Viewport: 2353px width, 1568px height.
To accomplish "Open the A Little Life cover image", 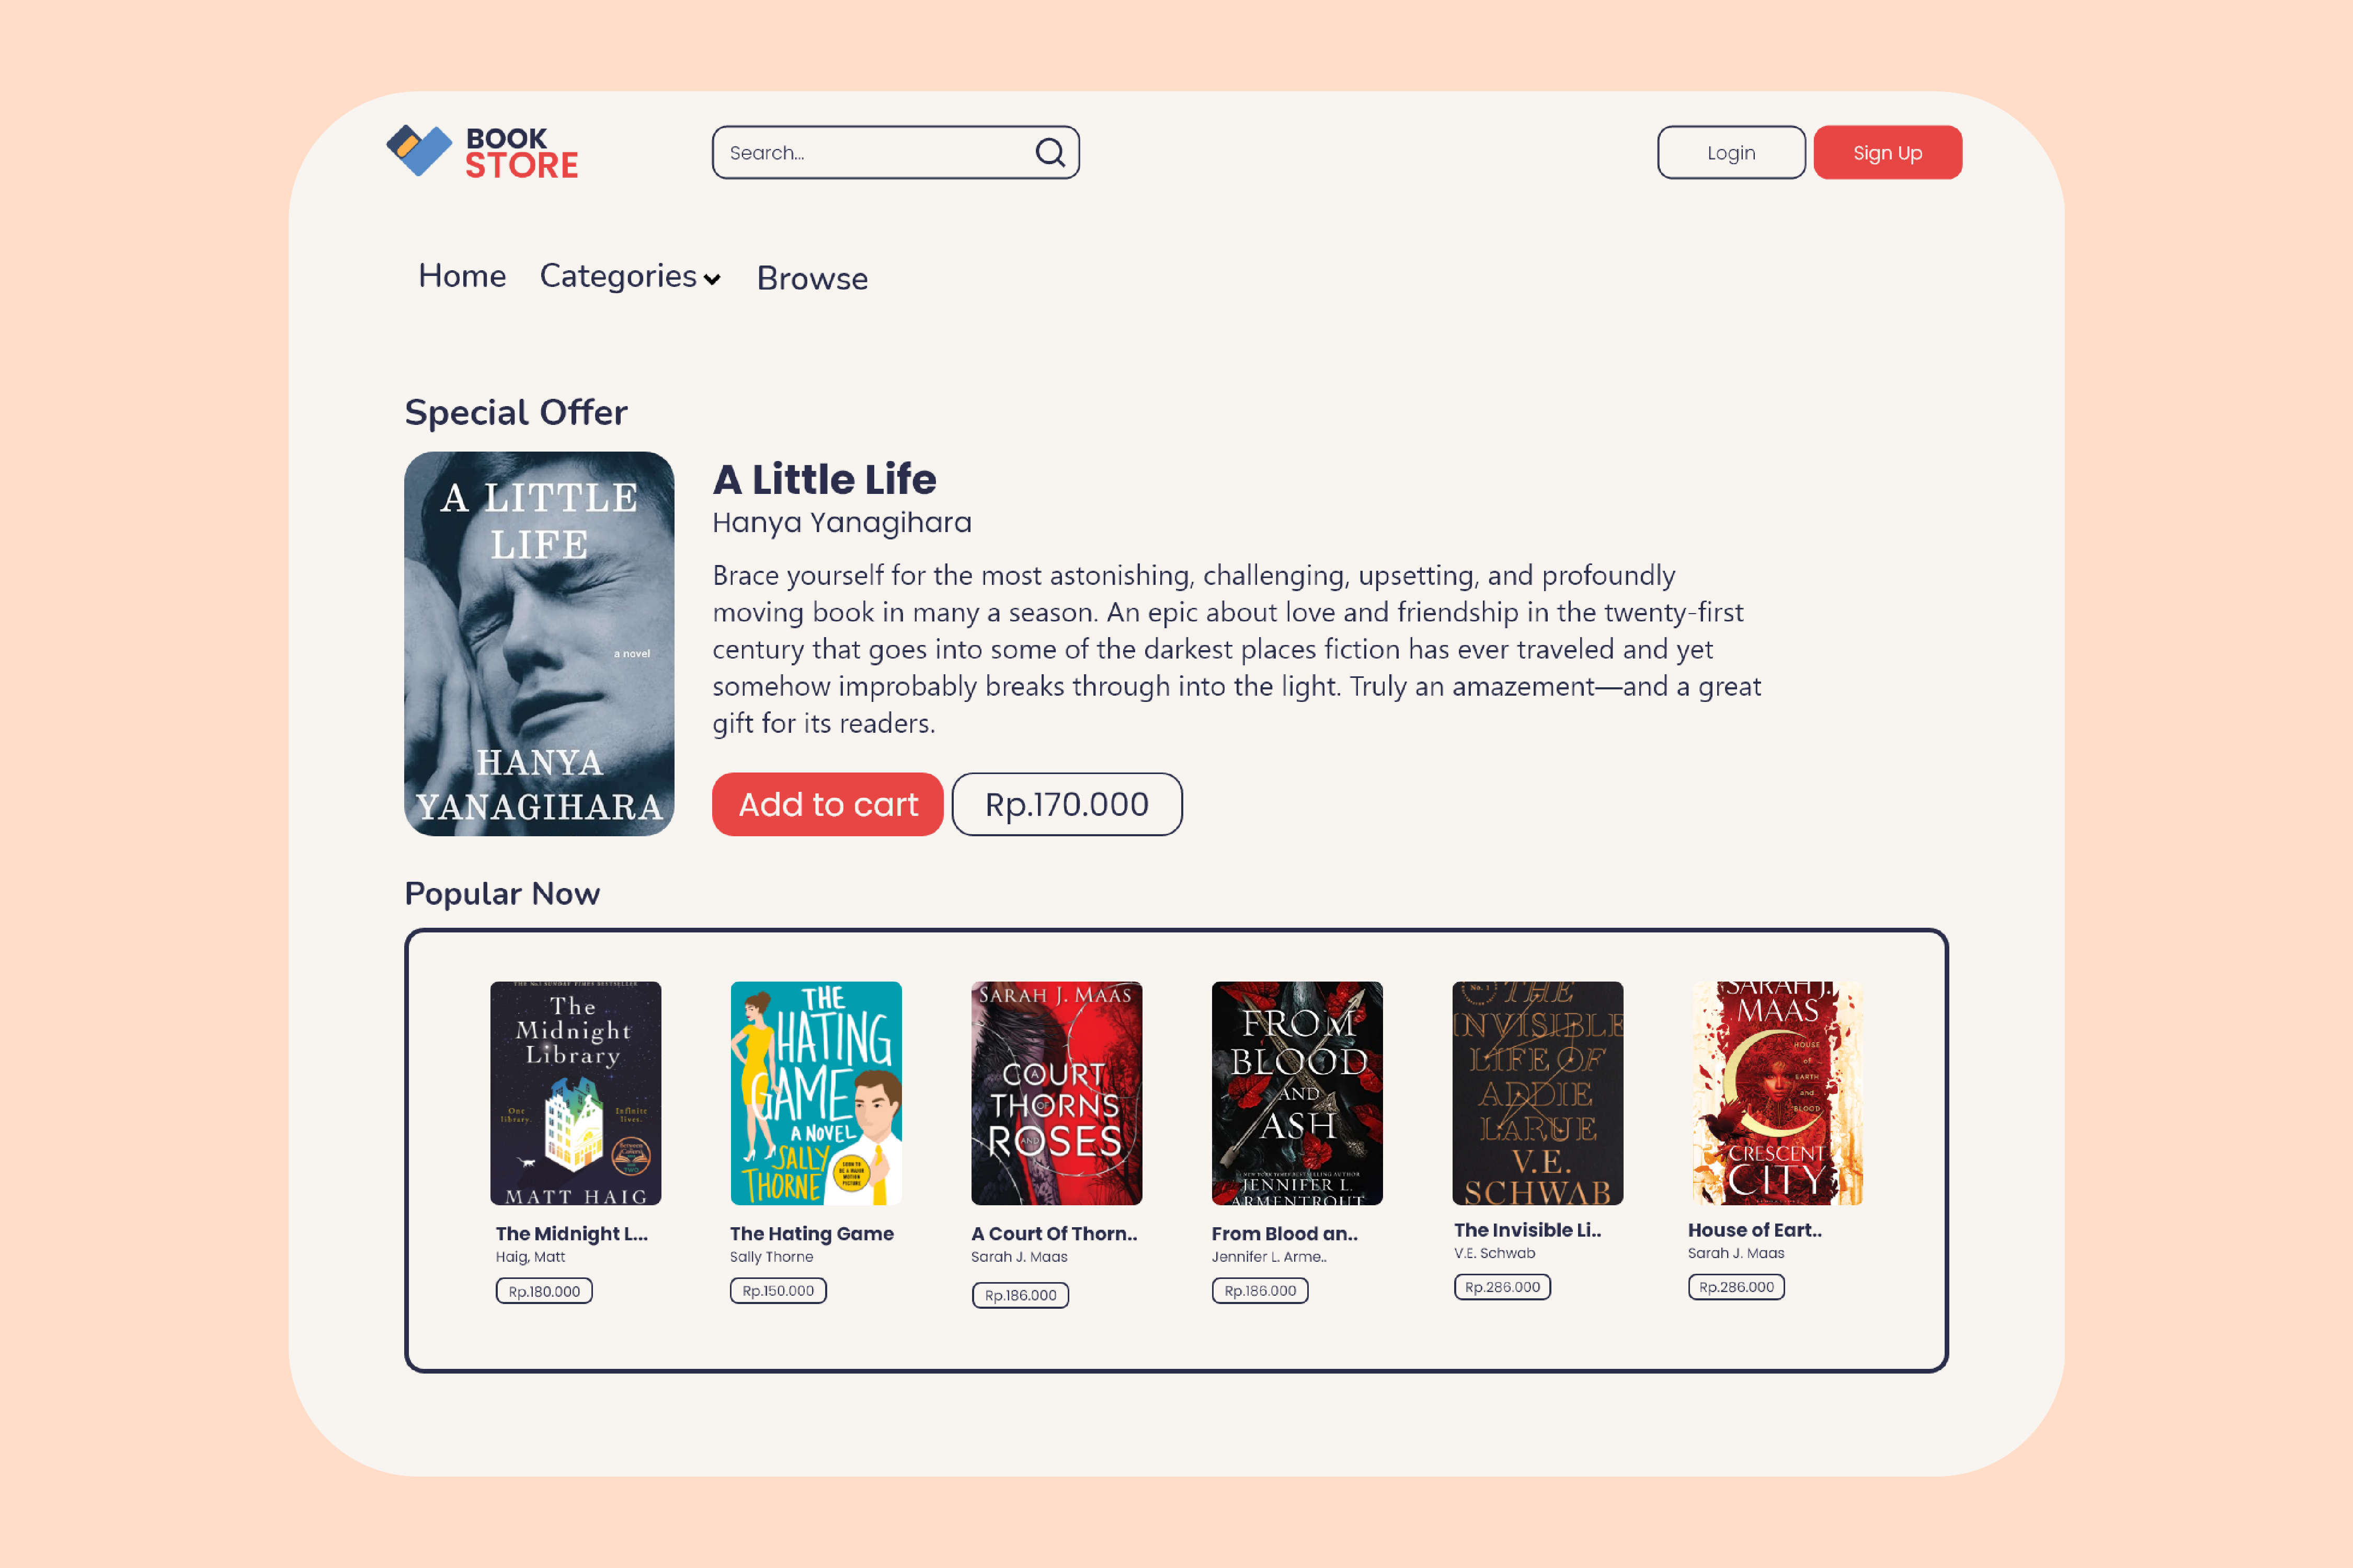I will click(x=539, y=644).
